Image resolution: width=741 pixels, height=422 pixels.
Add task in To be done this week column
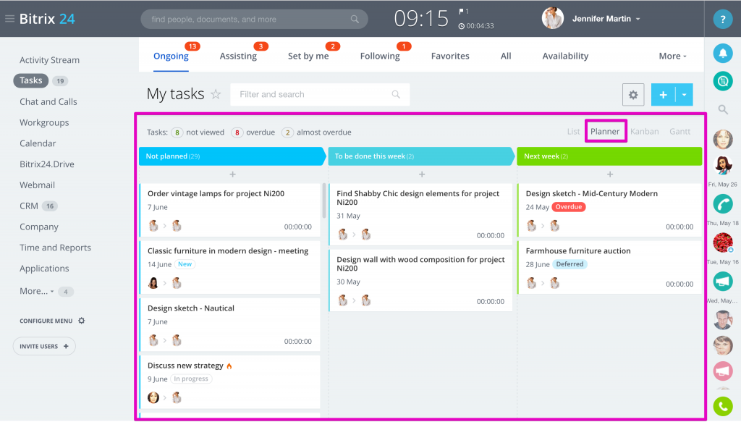pyautogui.click(x=422, y=174)
